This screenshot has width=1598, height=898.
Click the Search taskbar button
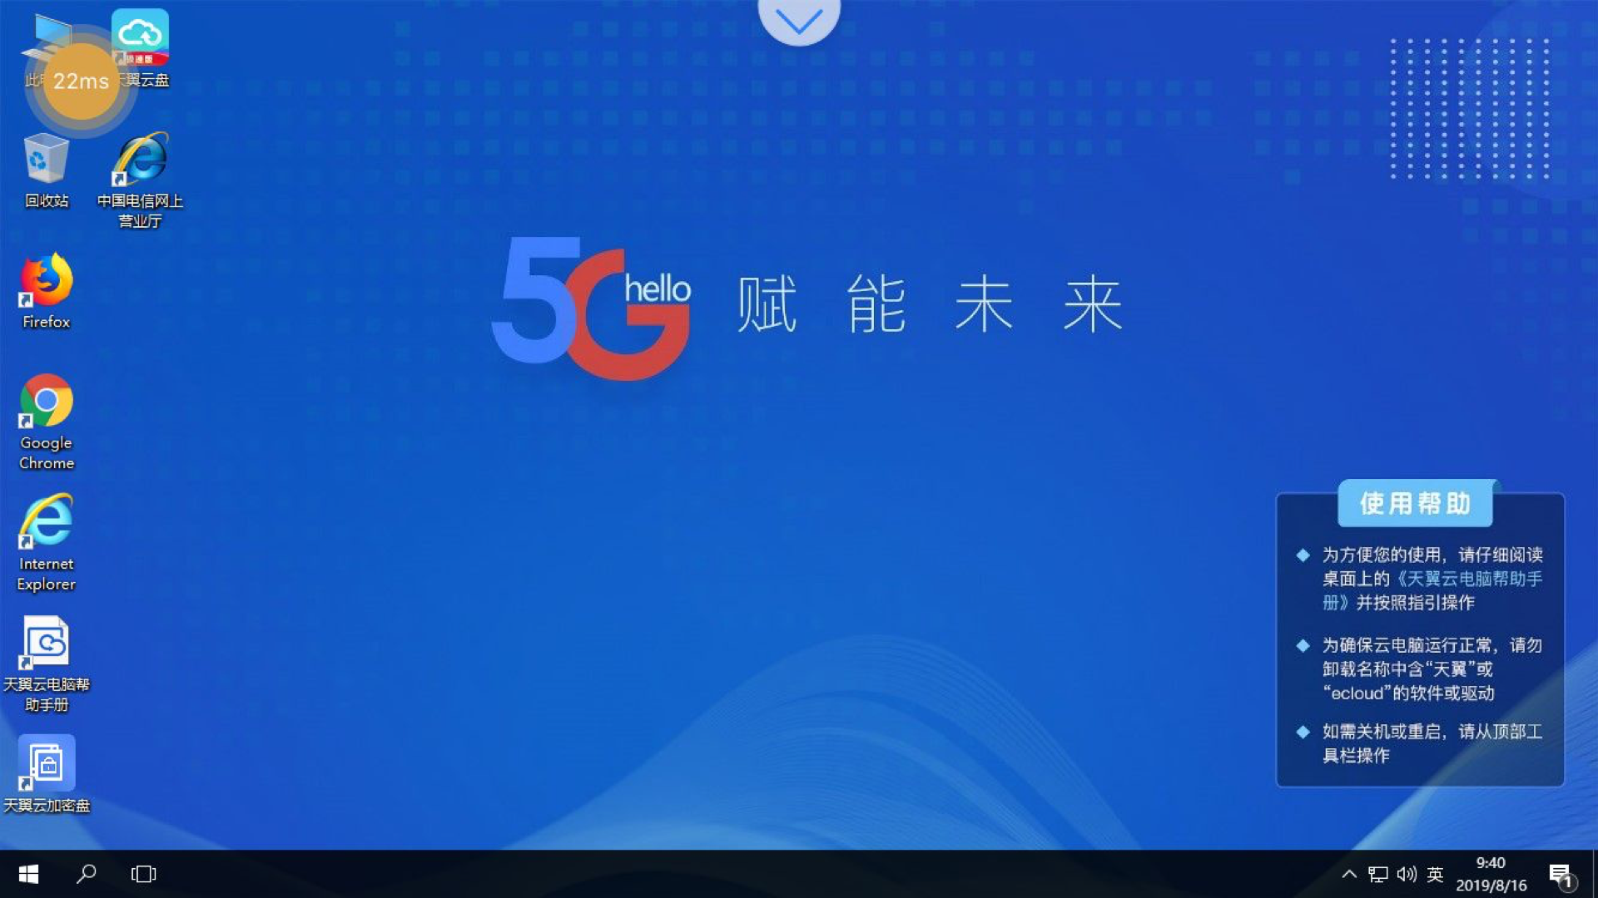pyautogui.click(x=87, y=874)
